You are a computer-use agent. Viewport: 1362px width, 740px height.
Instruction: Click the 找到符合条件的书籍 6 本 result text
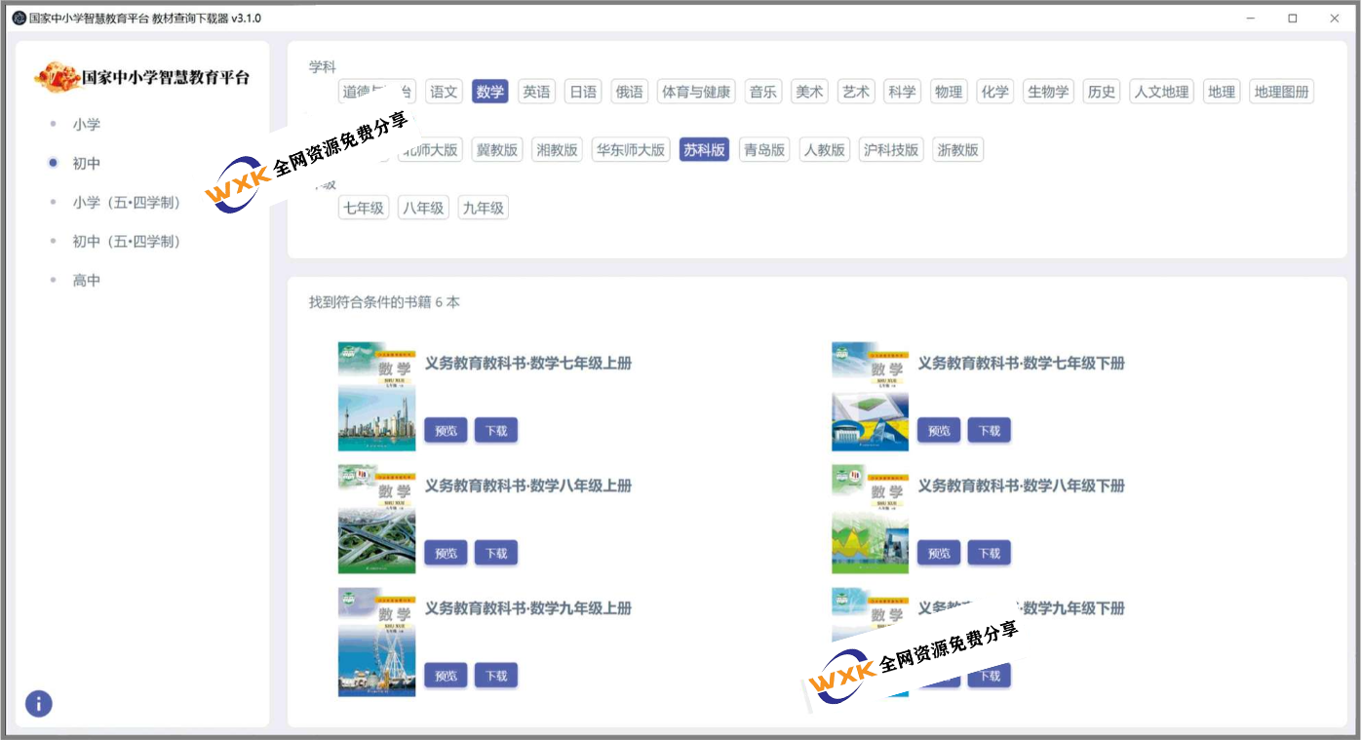click(x=384, y=302)
